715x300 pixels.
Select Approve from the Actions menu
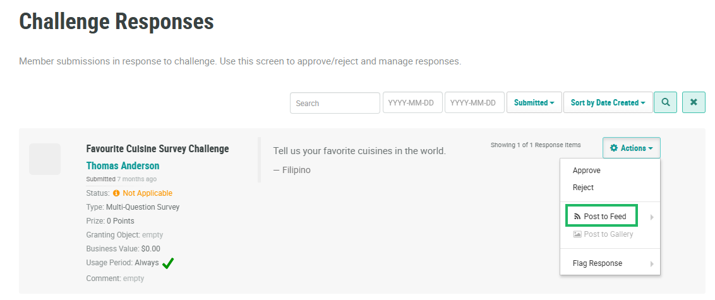586,171
